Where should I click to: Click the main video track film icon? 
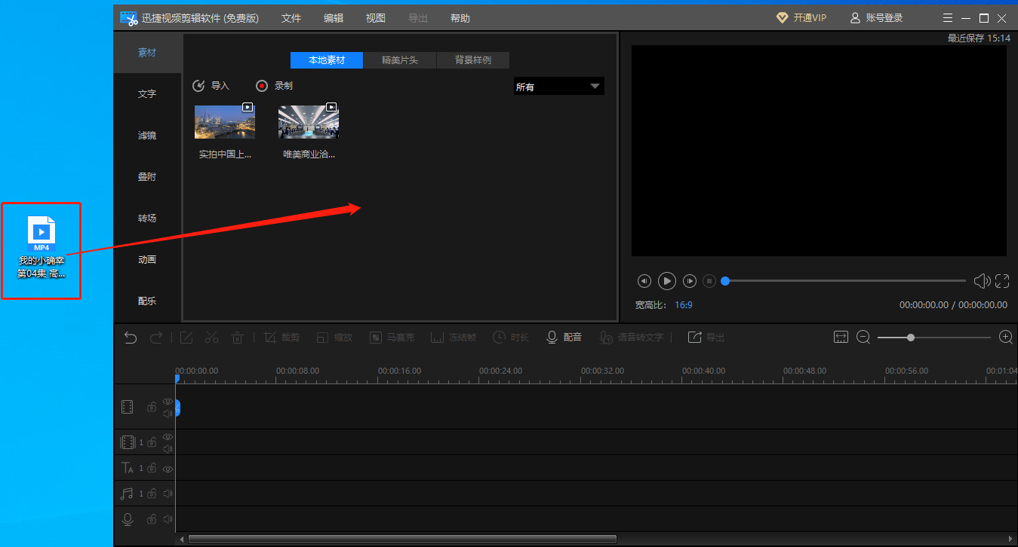click(128, 408)
